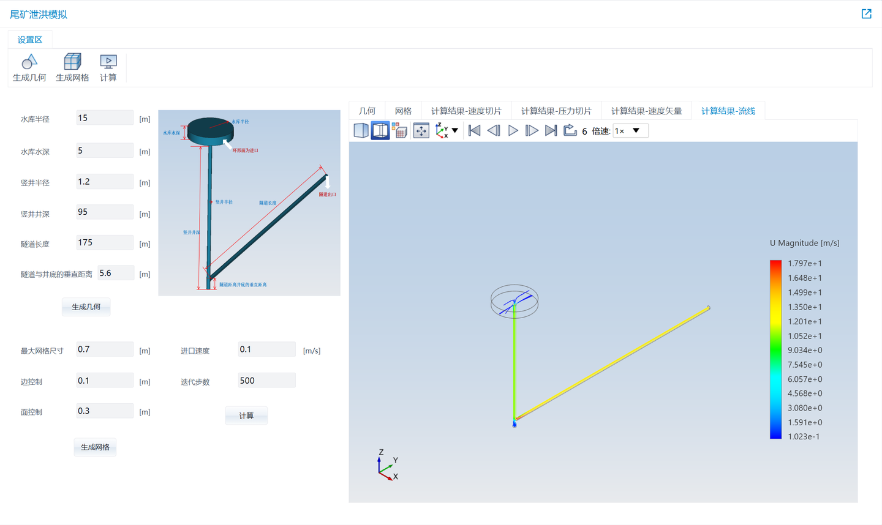Click the 生成网格 button below mesh settings
This screenshot has width=882, height=525.
tap(95, 447)
